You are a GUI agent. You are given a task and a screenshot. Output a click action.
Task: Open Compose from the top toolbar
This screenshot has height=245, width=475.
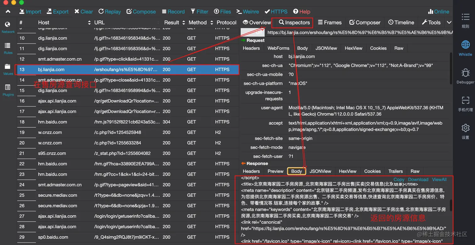[x=141, y=12]
